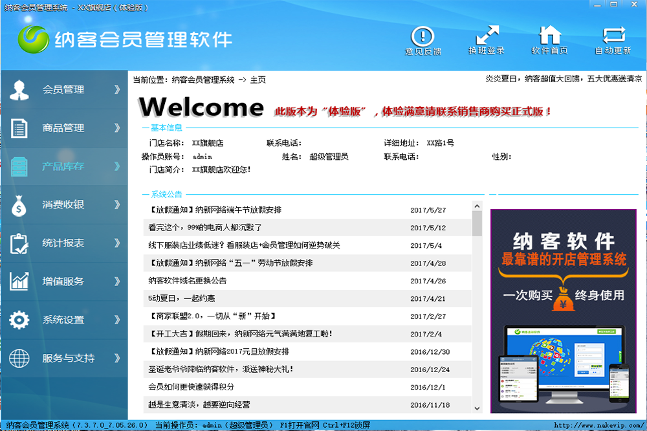Click the 增值服务 chart icon

coord(19,281)
